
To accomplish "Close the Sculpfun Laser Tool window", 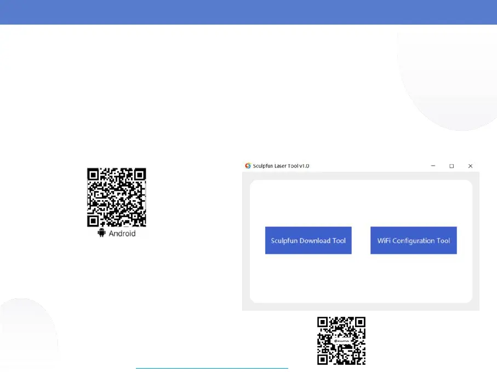I will [x=470, y=166].
